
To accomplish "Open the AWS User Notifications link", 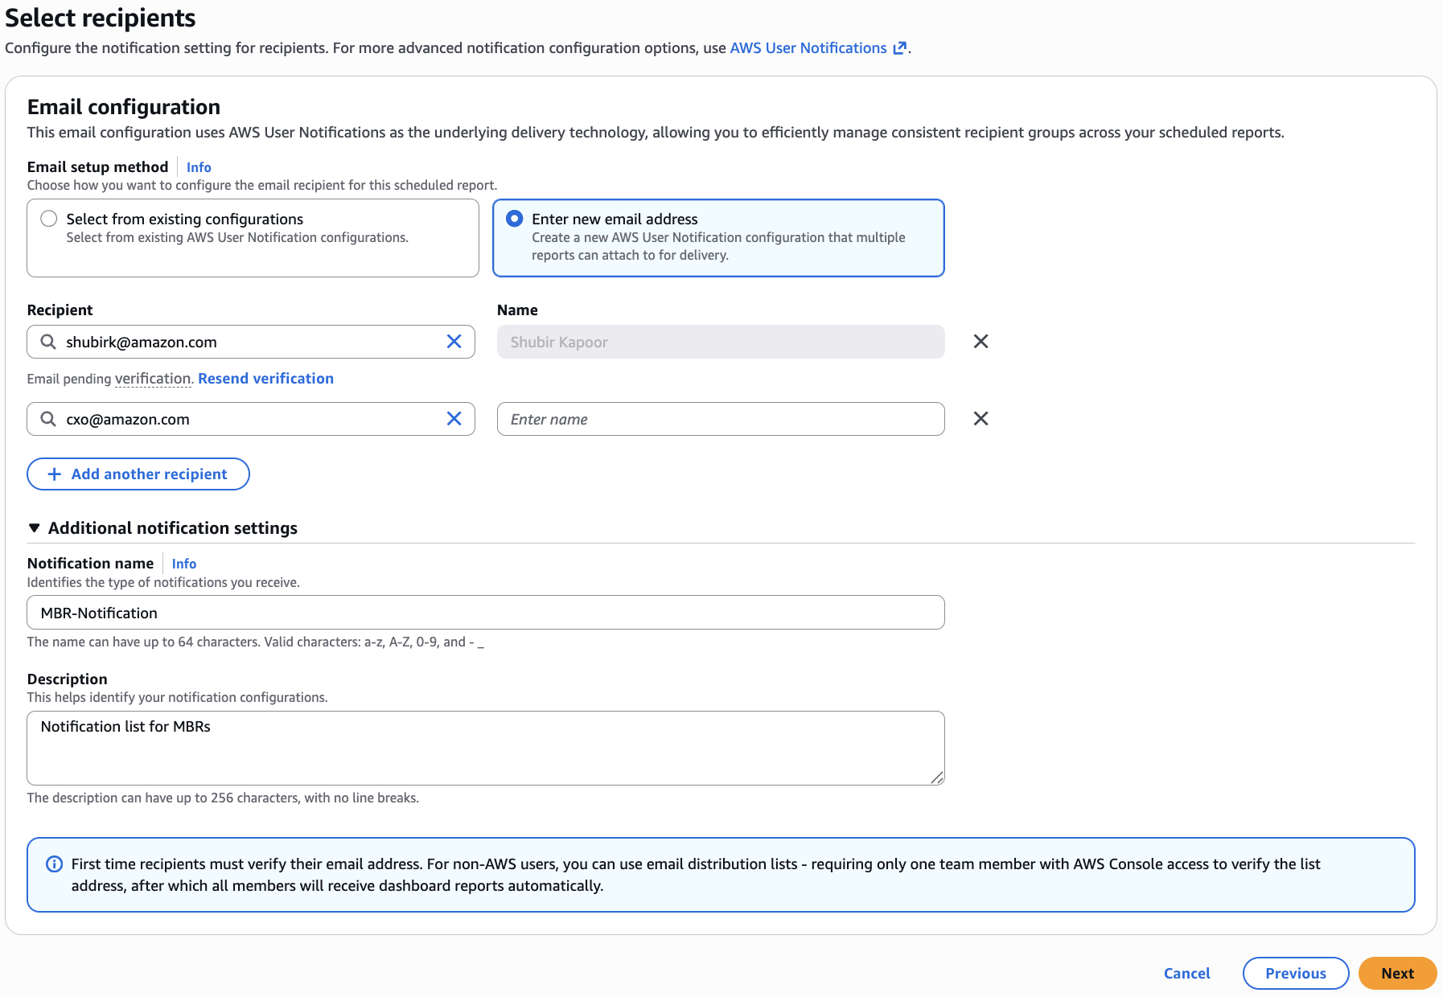I will click(x=808, y=47).
